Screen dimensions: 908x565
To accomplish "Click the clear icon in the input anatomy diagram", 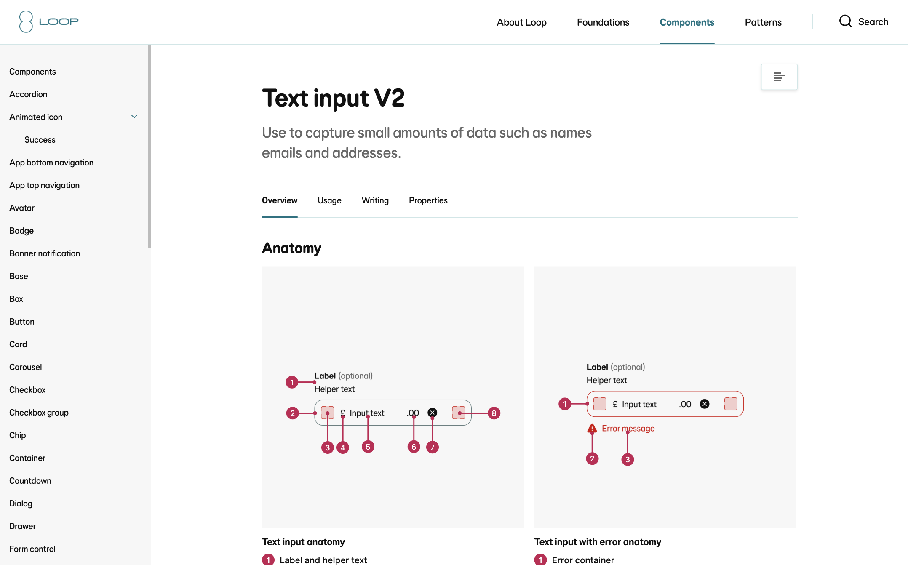I will pos(432,413).
